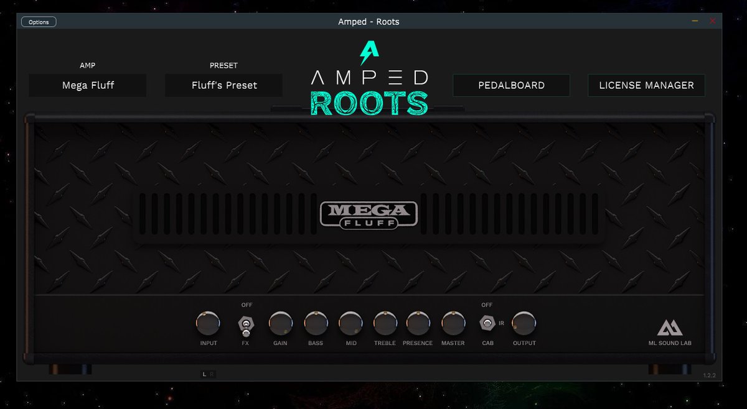
Task: Click the TREBLE knob
Action: [385, 323]
